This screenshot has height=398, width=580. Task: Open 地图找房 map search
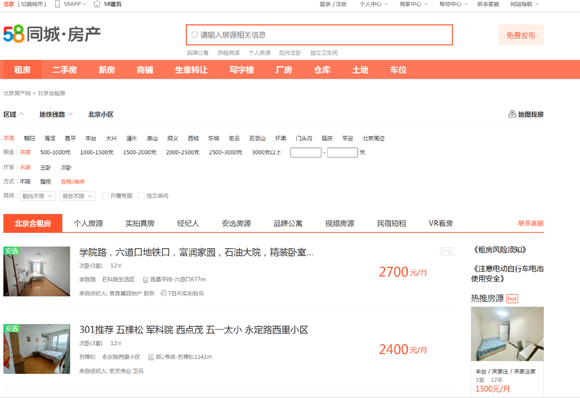527,114
